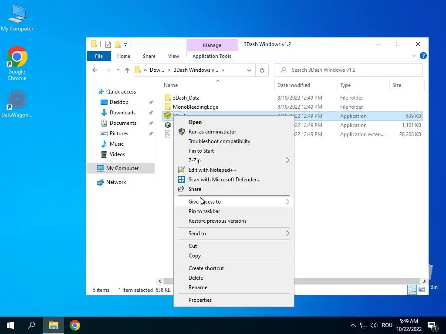446x334 pixels.
Task: Open My Computer desktop icon
Action: pos(17,18)
